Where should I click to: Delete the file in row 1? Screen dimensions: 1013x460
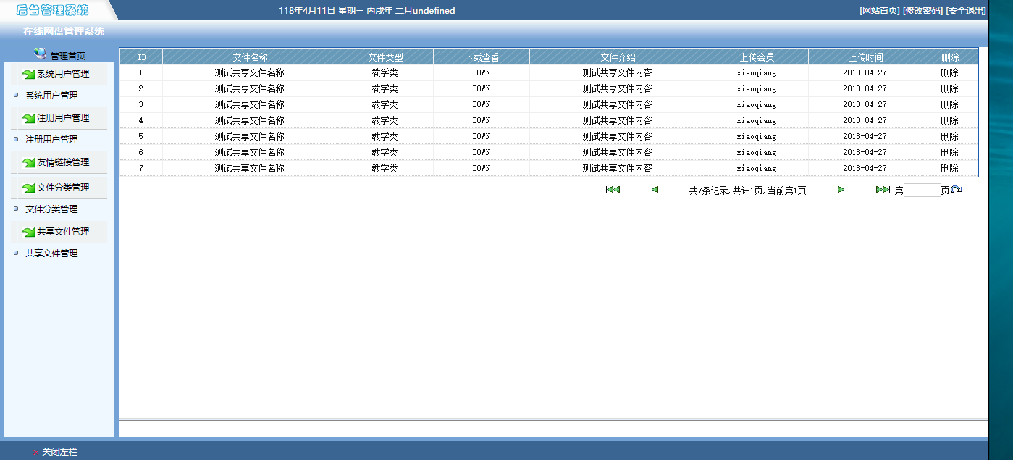click(949, 73)
